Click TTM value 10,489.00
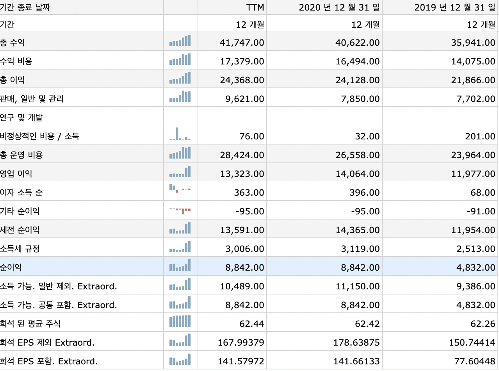 tap(242, 286)
